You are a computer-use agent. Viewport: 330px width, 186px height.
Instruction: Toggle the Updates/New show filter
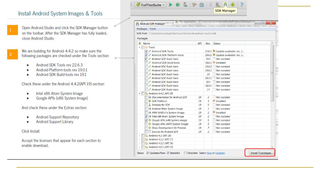point(148,153)
